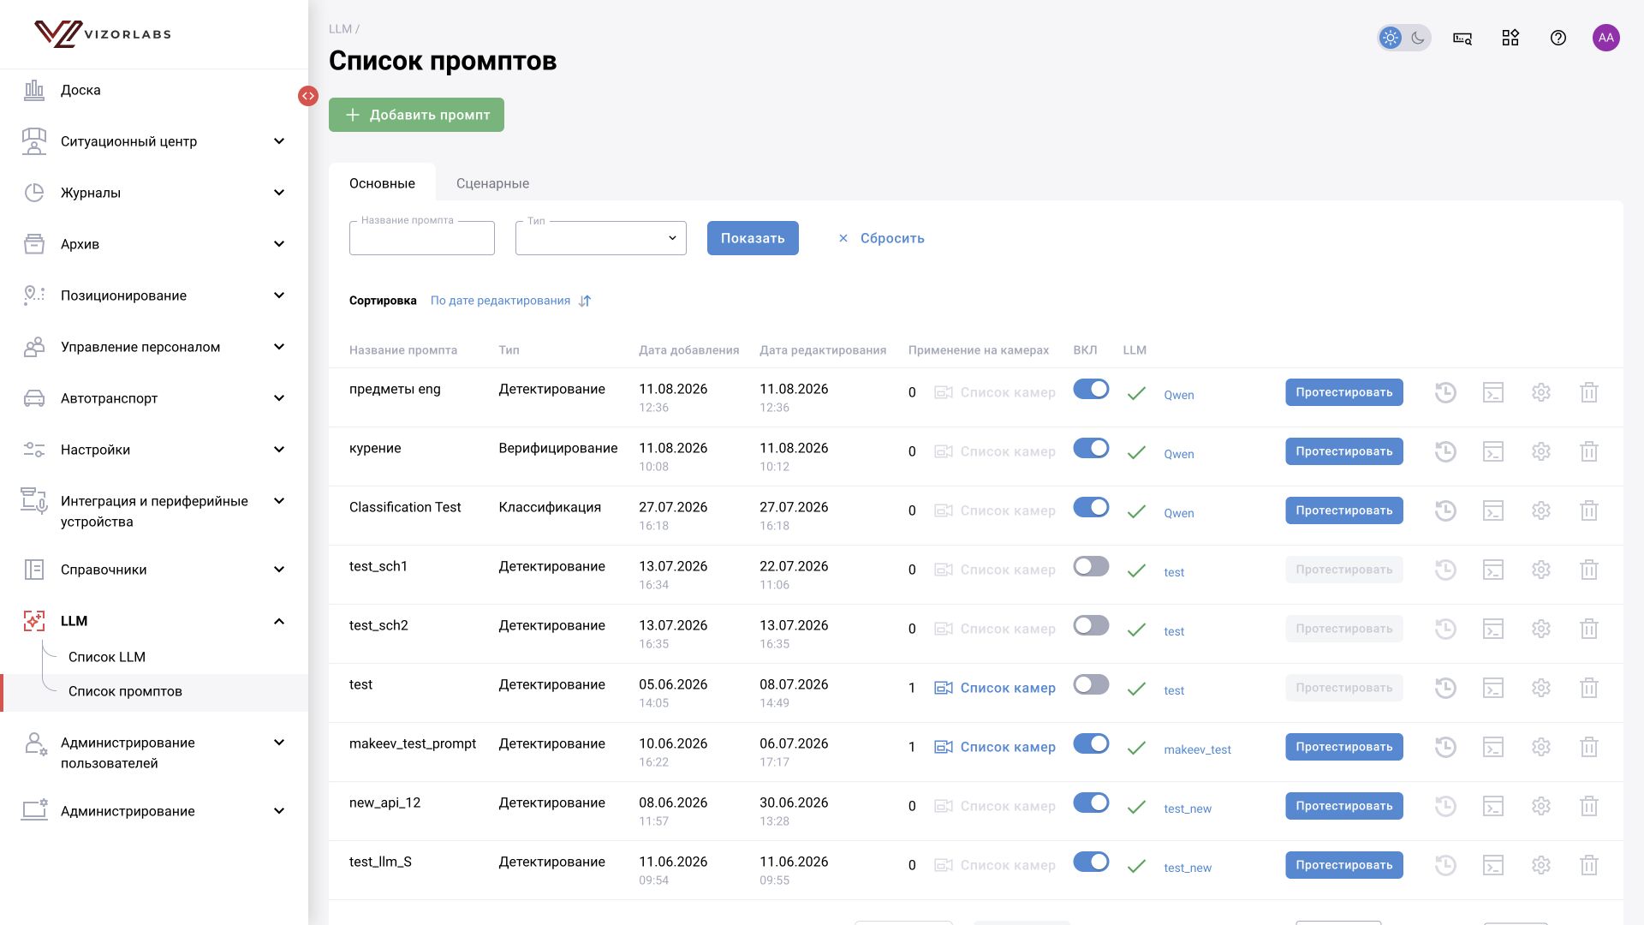Disable the new_api_12 prompt switch

point(1091,803)
